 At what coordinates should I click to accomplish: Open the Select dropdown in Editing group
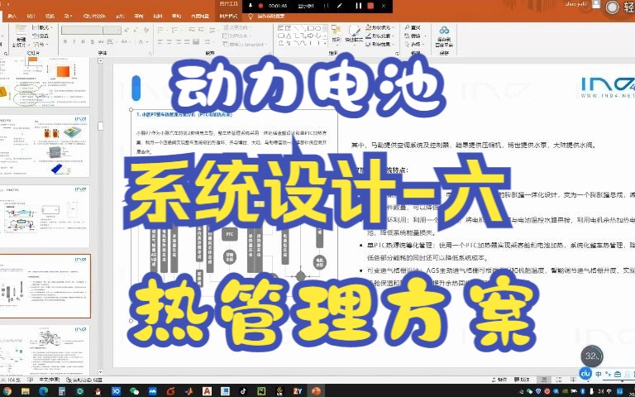point(415,44)
